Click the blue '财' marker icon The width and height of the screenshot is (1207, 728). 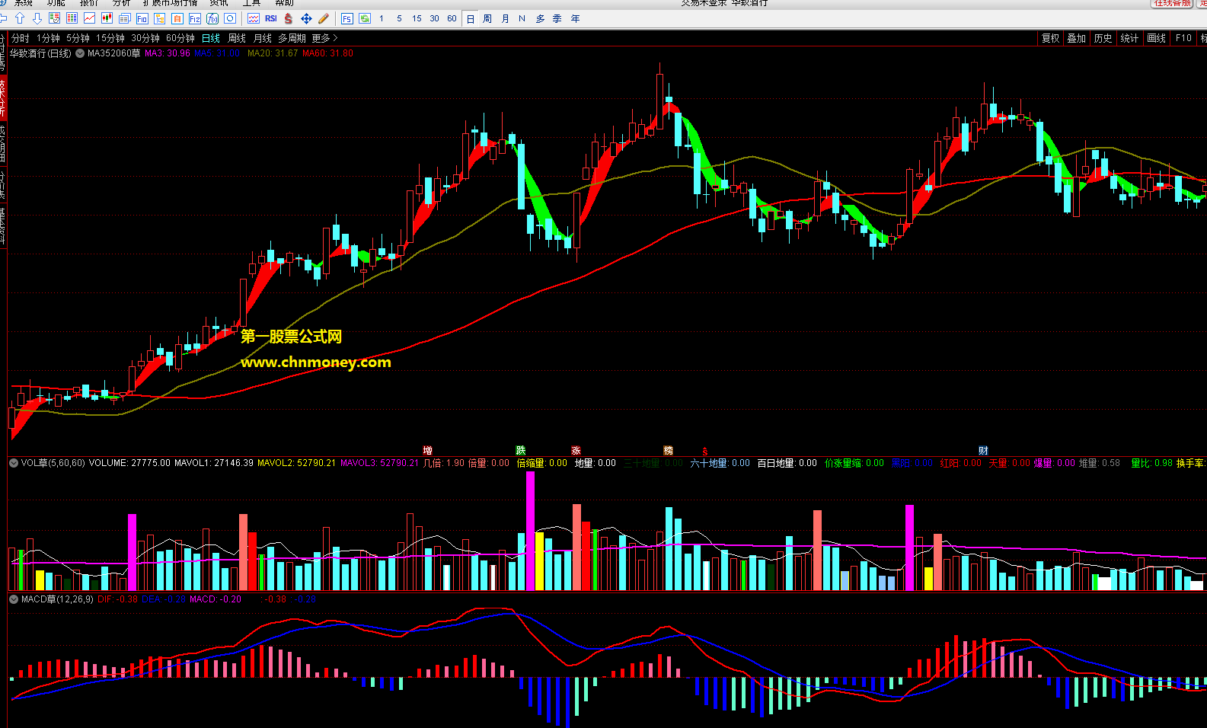pyautogui.click(x=984, y=451)
